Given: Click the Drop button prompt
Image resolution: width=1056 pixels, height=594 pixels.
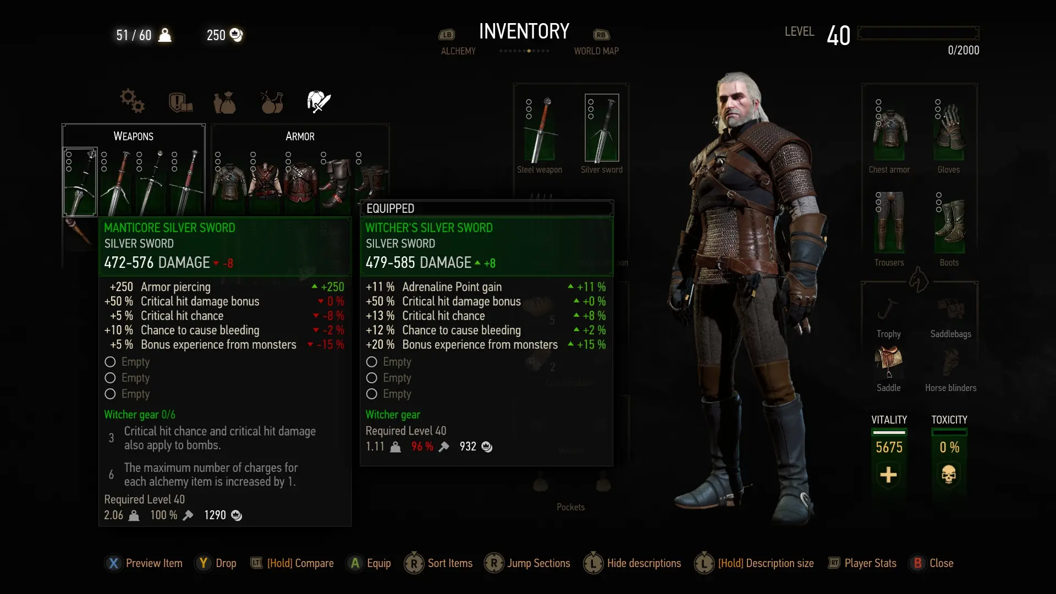Looking at the screenshot, I should click(216, 563).
